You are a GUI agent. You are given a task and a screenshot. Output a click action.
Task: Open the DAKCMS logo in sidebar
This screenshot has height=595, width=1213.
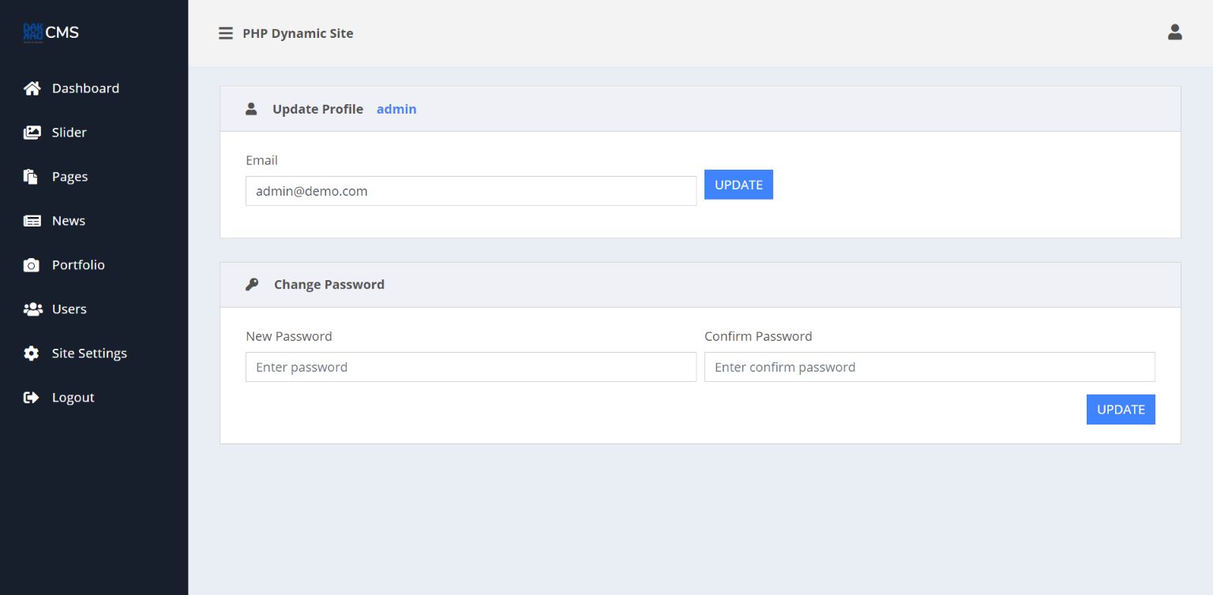[x=51, y=32]
